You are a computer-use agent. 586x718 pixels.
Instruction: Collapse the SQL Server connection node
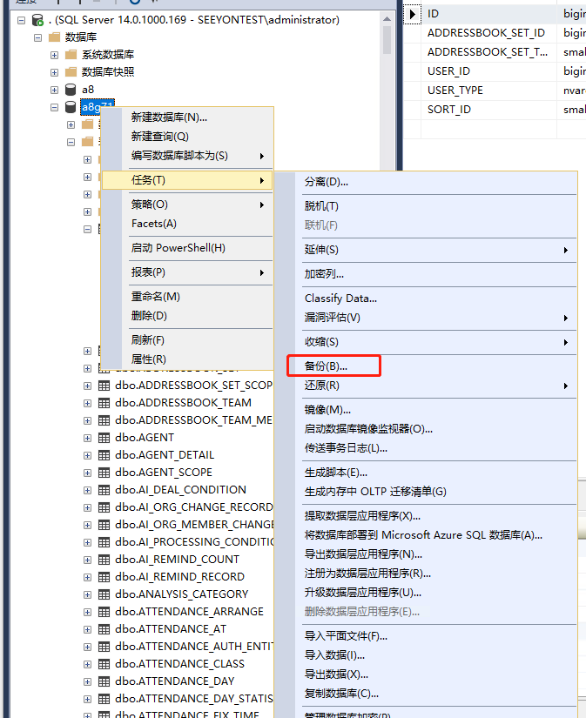(x=21, y=20)
